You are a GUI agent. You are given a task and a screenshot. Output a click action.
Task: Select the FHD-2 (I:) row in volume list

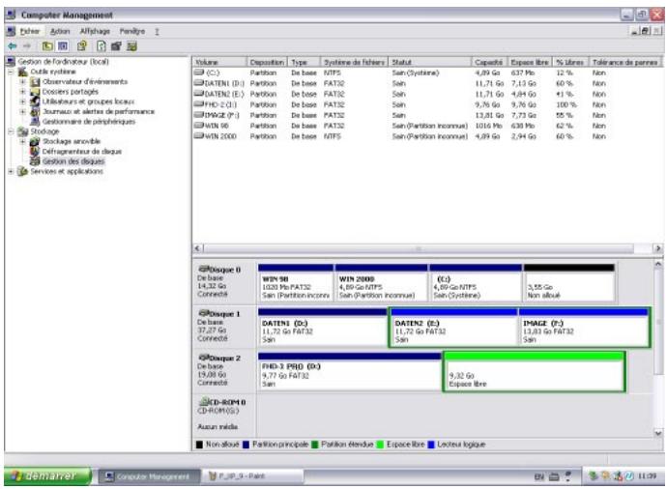(427, 104)
